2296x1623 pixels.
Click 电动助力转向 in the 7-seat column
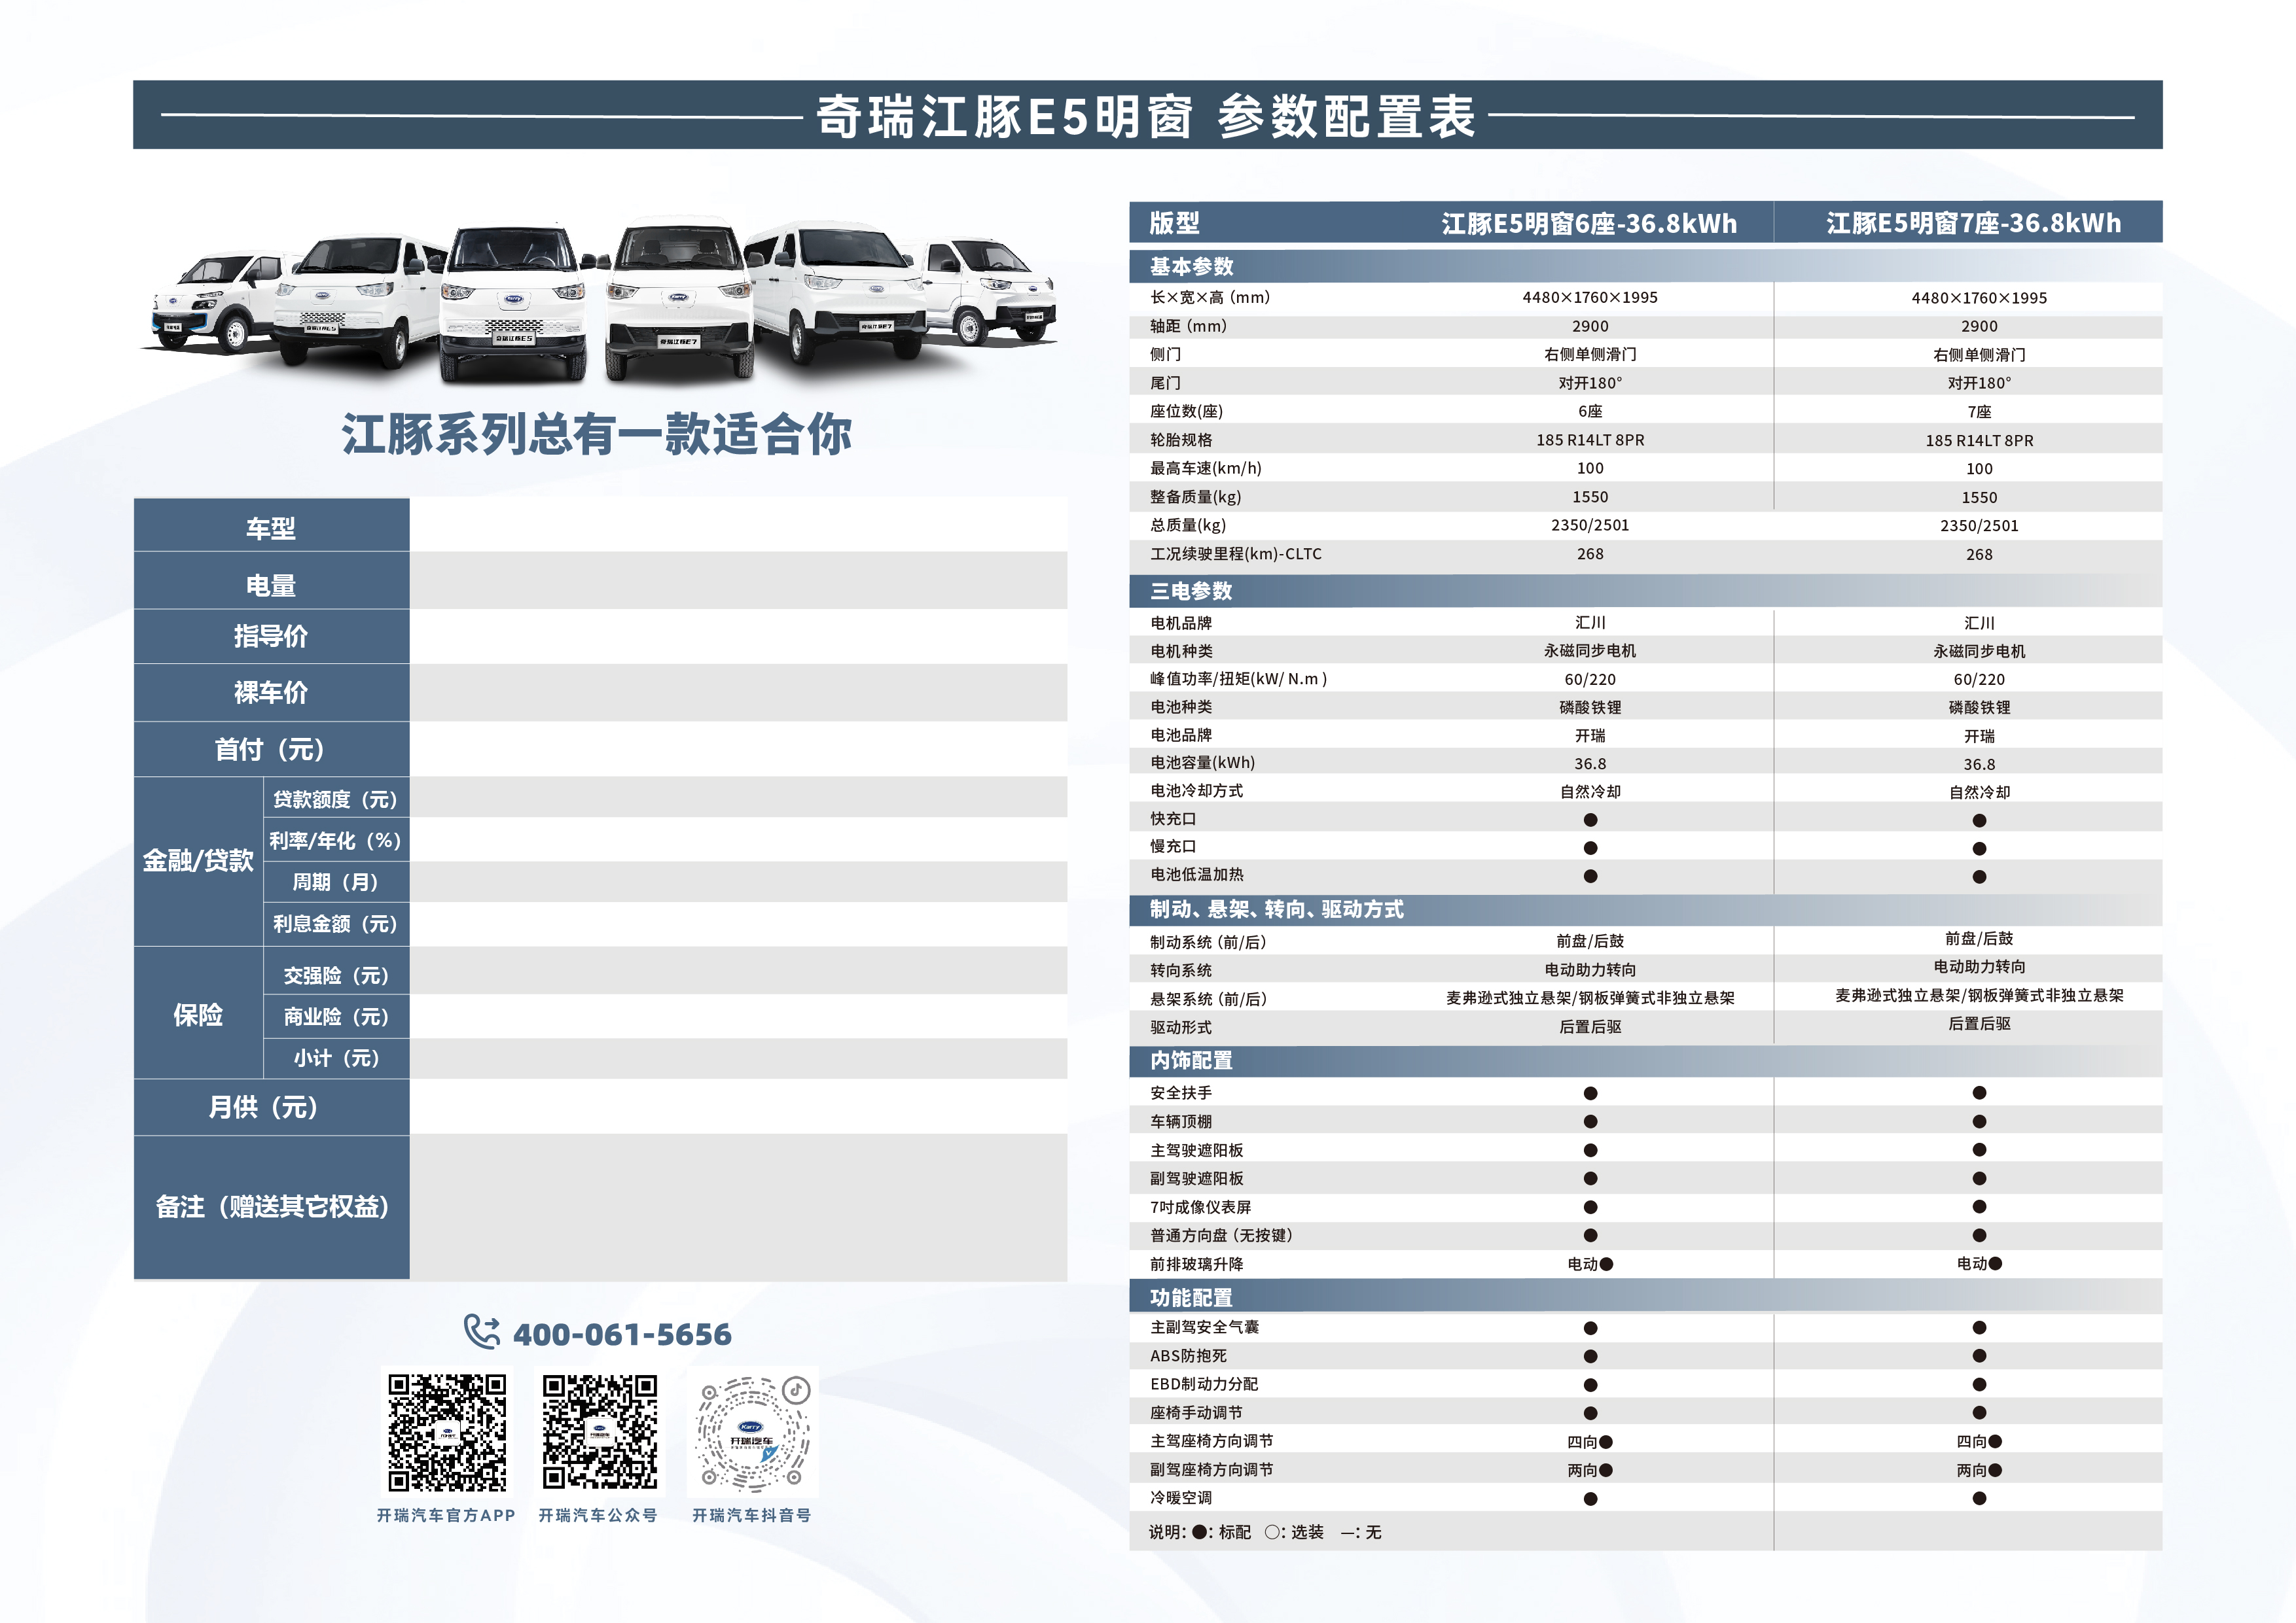[x=1979, y=966]
